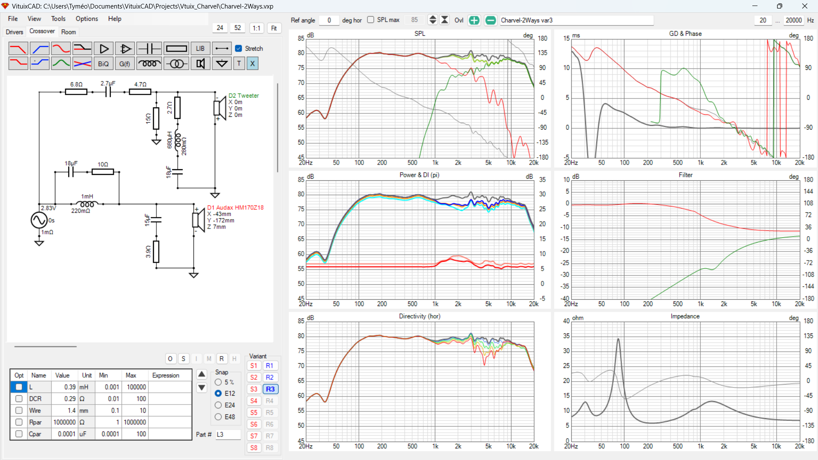Check the Opt box for Rpar
The image size is (818, 460).
pos(19,422)
